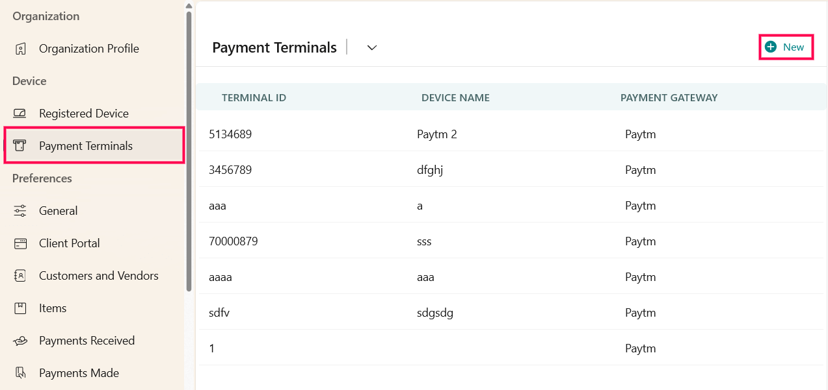Click the Client Portal icon
Screen dimensions: 828x390
[x=20, y=243]
